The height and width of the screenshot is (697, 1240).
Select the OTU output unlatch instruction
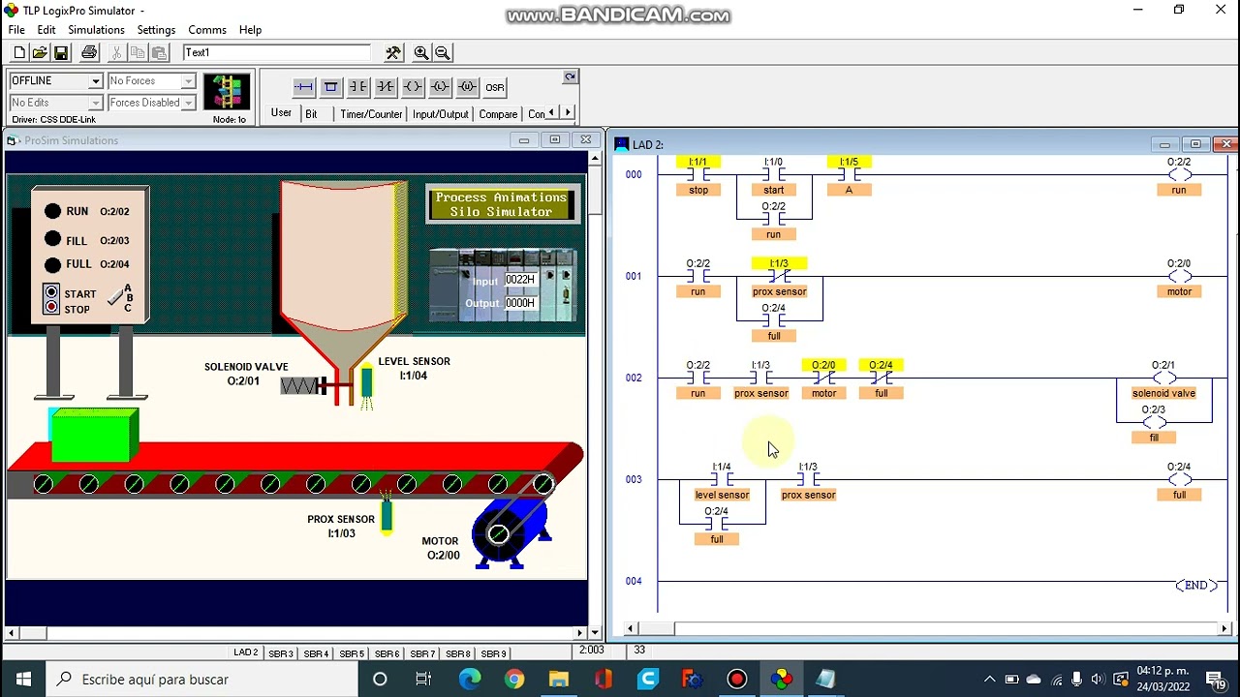[x=467, y=87]
